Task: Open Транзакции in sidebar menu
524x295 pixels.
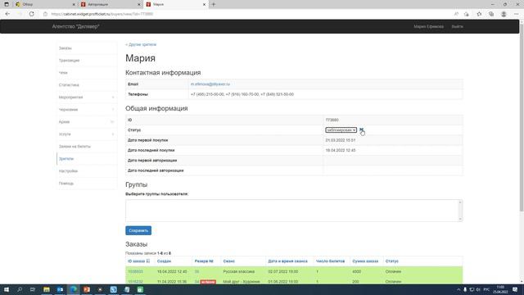Action: tap(87, 61)
